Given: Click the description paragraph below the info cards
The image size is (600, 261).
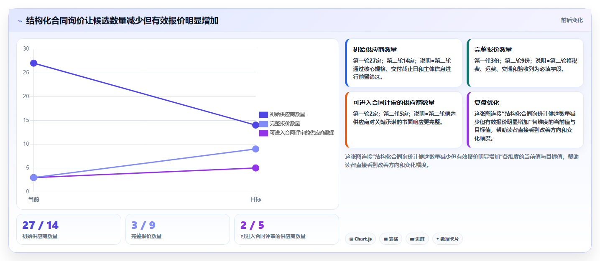Looking at the screenshot, I should (462, 161).
